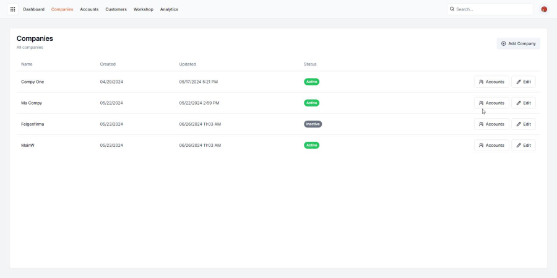This screenshot has width=557, height=278.
Task: Click people icon in Ma Compy row
Action: (481, 103)
